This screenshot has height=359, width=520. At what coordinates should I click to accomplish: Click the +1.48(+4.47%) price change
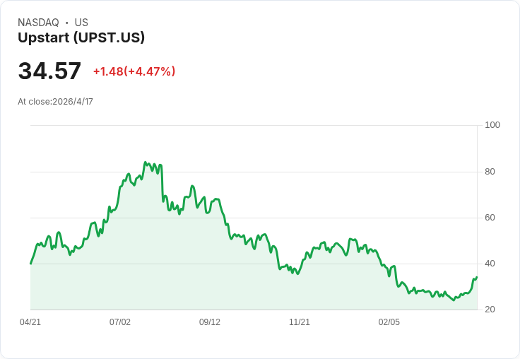tap(134, 71)
